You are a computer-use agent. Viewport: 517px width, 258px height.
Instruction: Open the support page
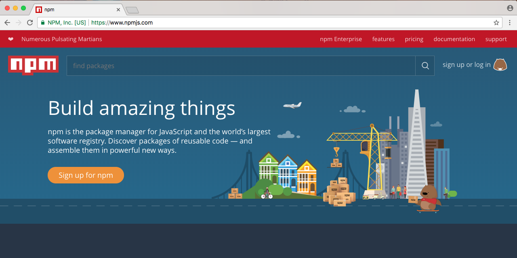[496, 39]
